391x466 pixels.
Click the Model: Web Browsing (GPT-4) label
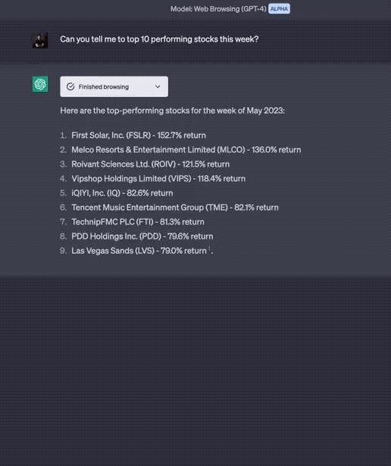point(218,9)
